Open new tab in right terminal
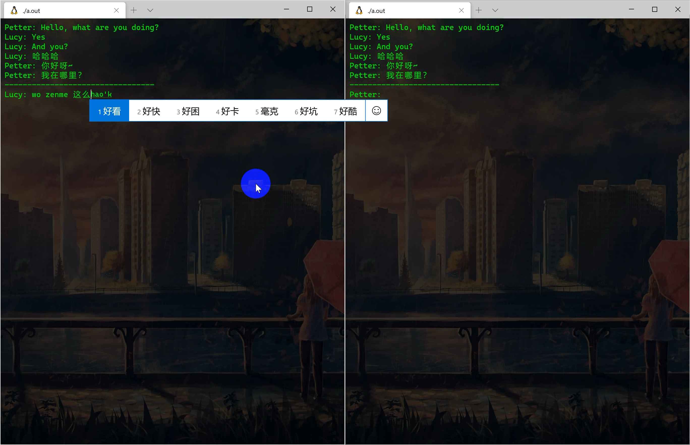Image resolution: width=690 pixels, height=445 pixels. coord(479,10)
